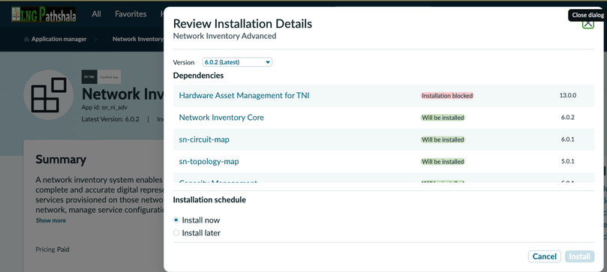The width and height of the screenshot is (607, 272).
Task: Click the Network Inventory Advanced subtitle
Action: tap(224, 36)
